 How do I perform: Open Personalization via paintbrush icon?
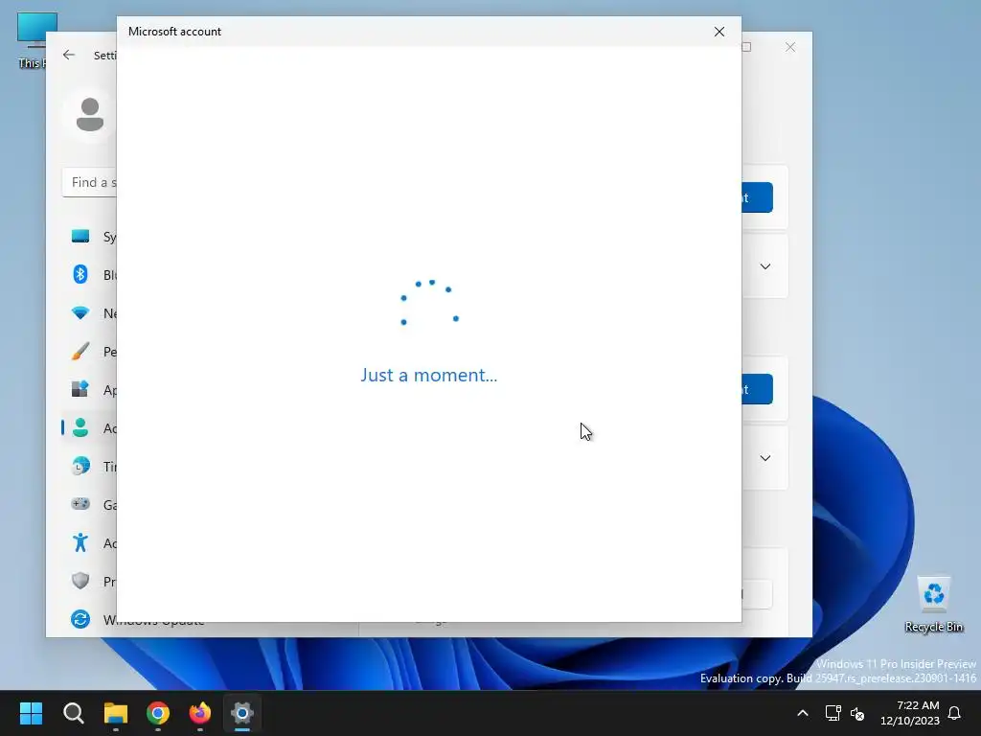tap(80, 351)
